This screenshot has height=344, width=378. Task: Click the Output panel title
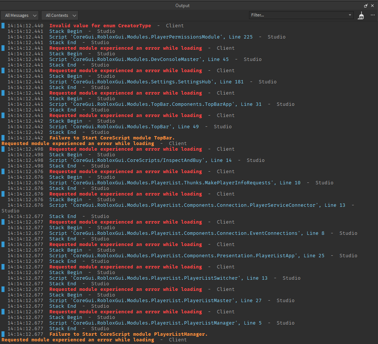(x=182, y=6)
